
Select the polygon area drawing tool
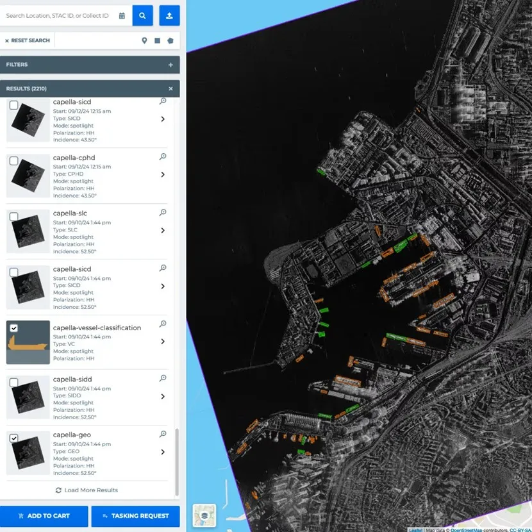tap(170, 40)
